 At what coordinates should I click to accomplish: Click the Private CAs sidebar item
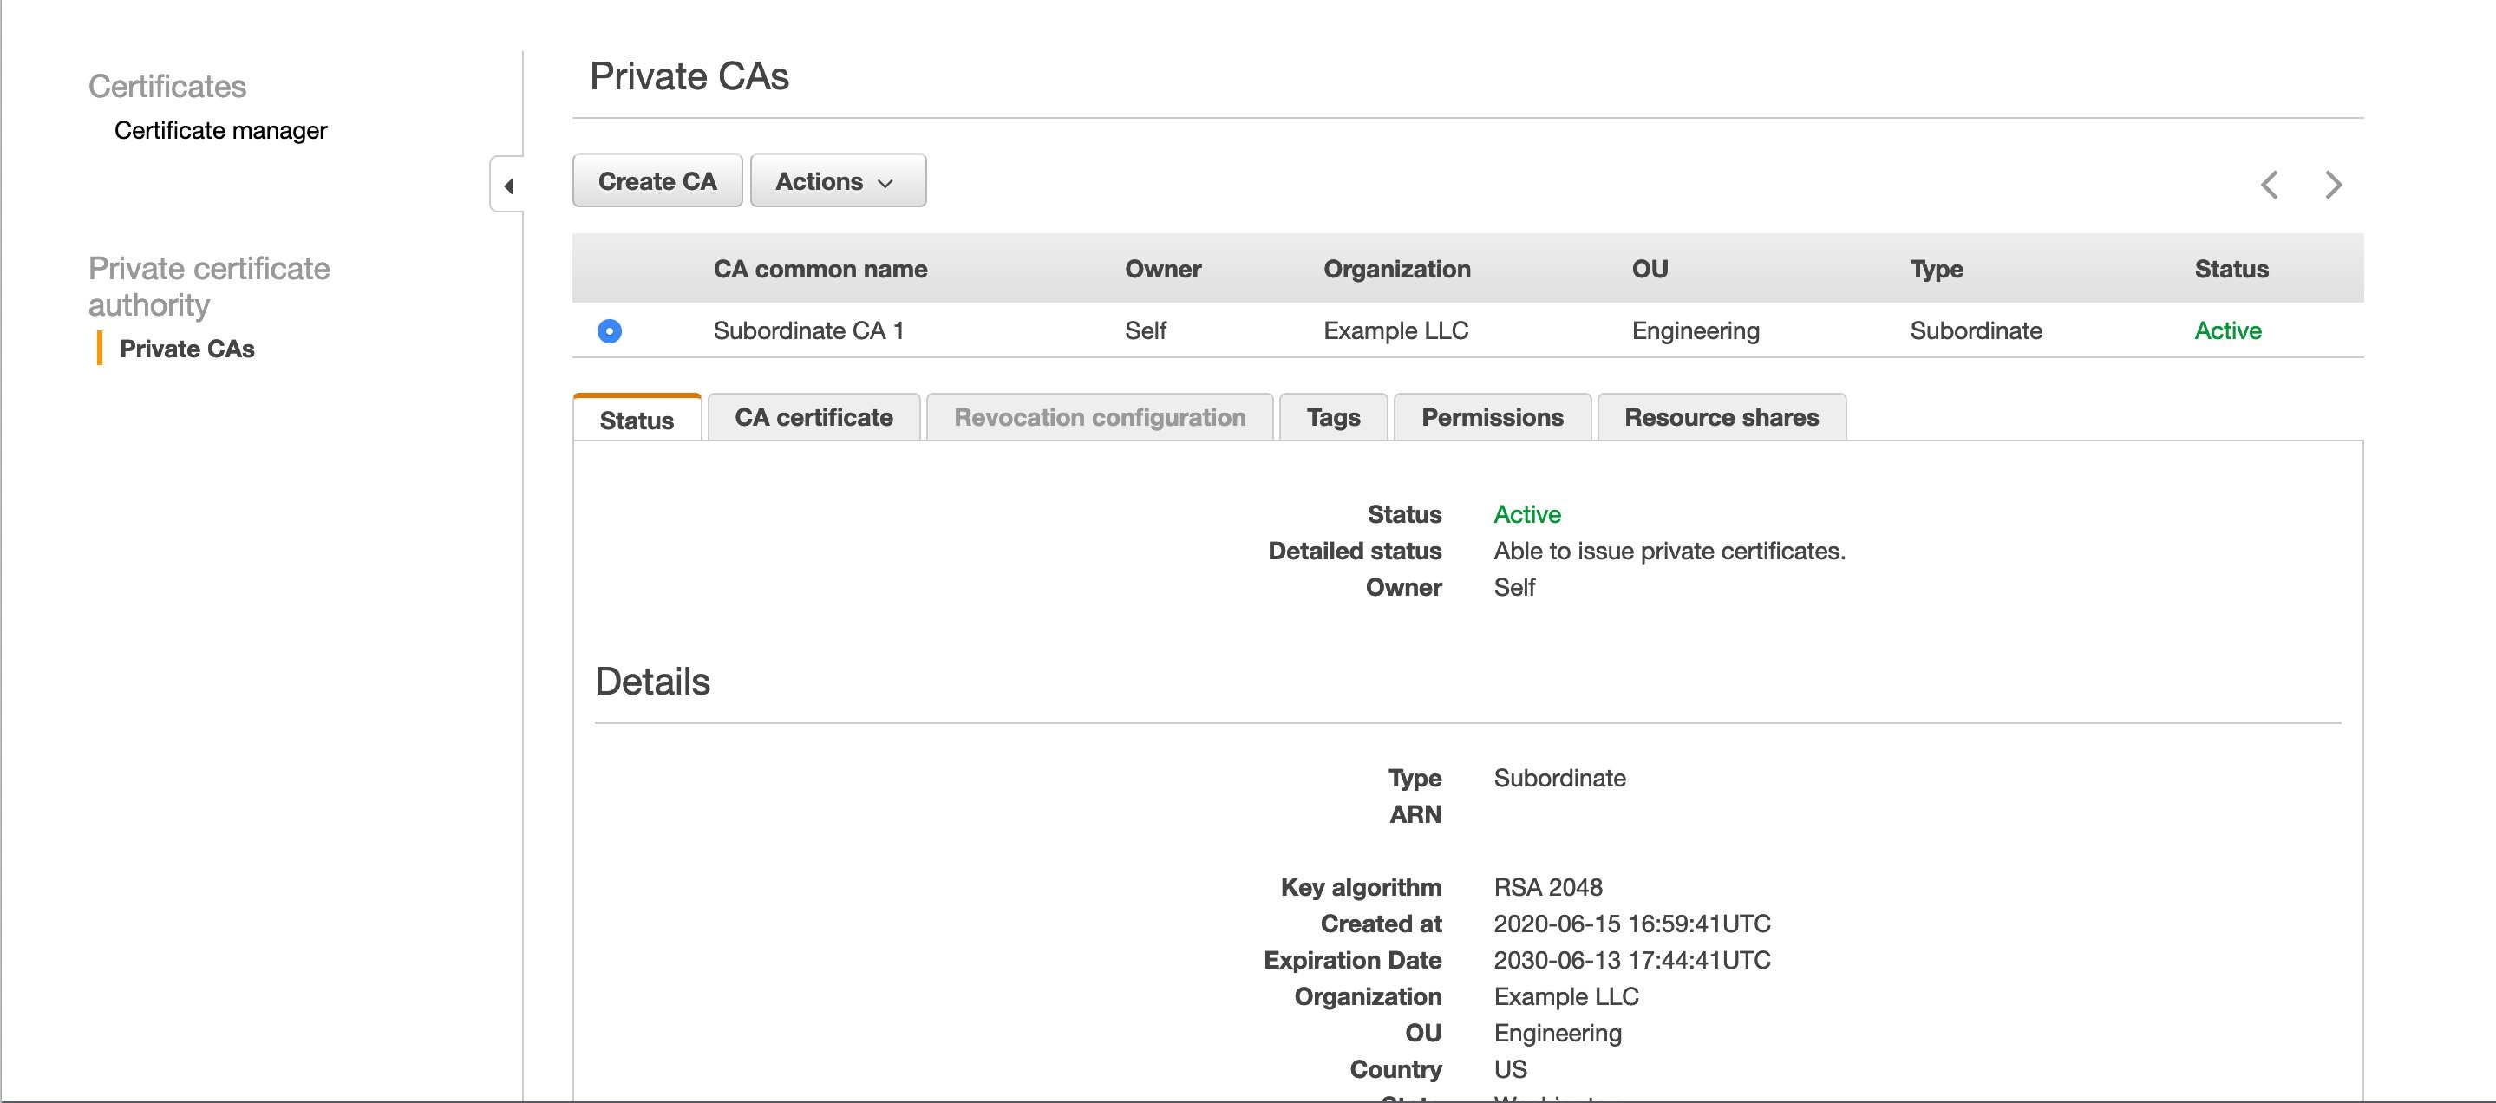[x=189, y=345]
